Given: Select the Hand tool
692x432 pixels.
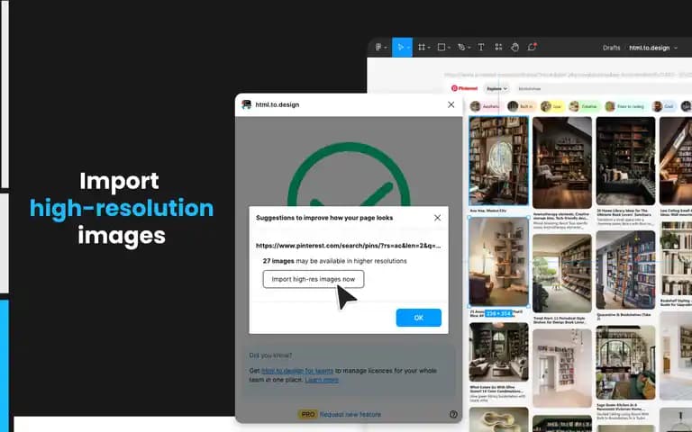Looking at the screenshot, I should [515, 47].
